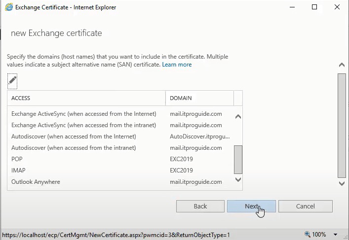Click the resize grip in status bar corner
The height and width of the screenshot is (240, 349).
[347, 238]
